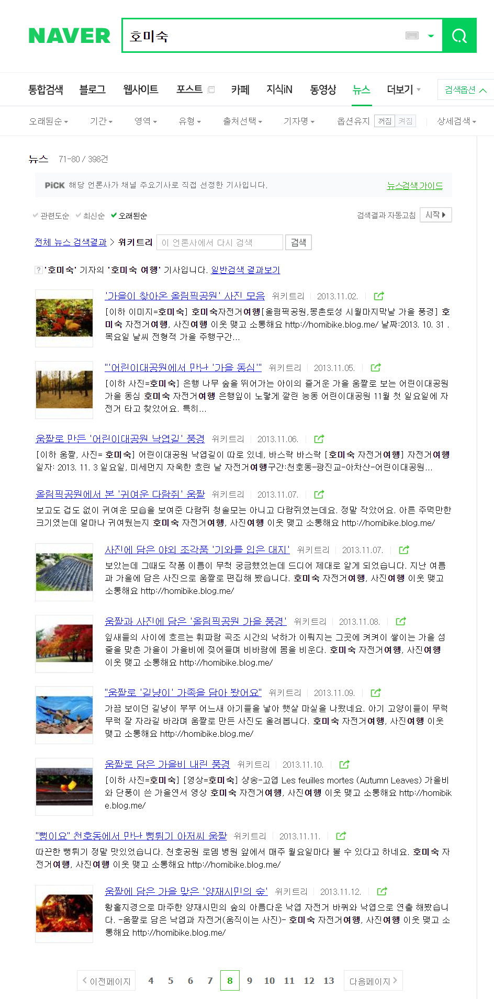Open thumbnail for '양재시민의 숲' article
Screen dimensions: 494x999
tap(64, 914)
